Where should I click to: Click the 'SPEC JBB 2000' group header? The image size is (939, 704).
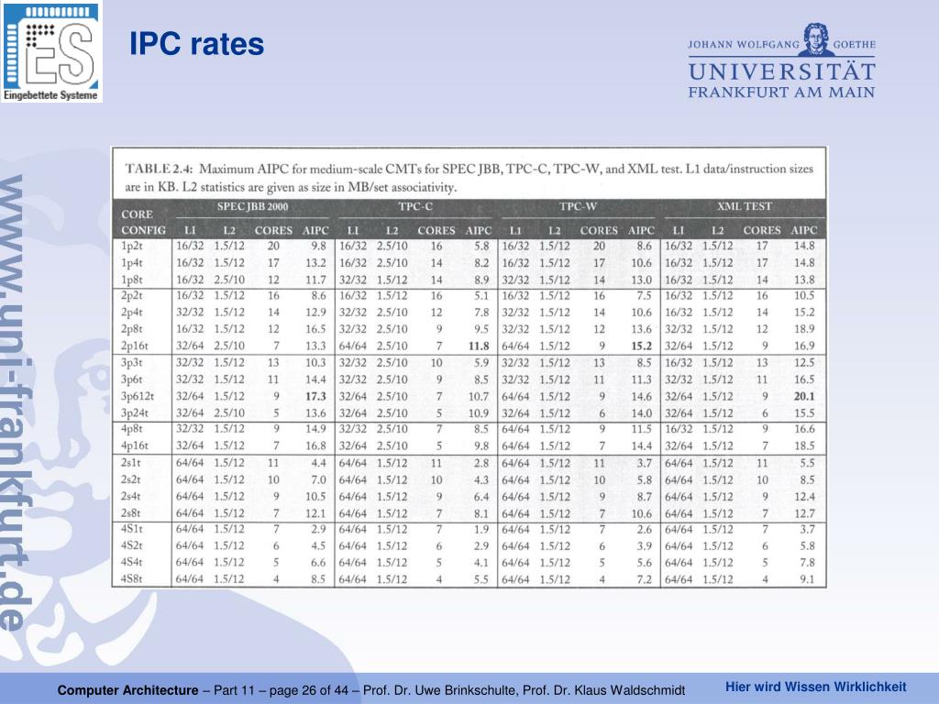pyautogui.click(x=252, y=207)
